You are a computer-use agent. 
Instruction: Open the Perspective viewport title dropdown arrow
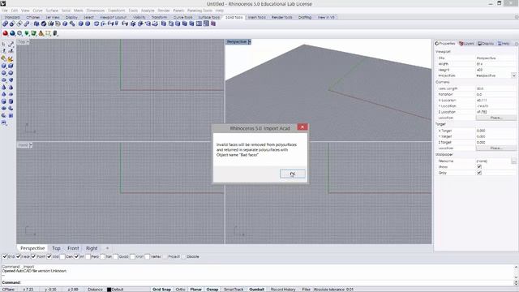[249, 41]
